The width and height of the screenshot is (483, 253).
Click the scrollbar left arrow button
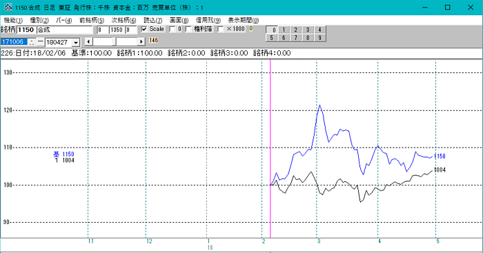[88, 41]
